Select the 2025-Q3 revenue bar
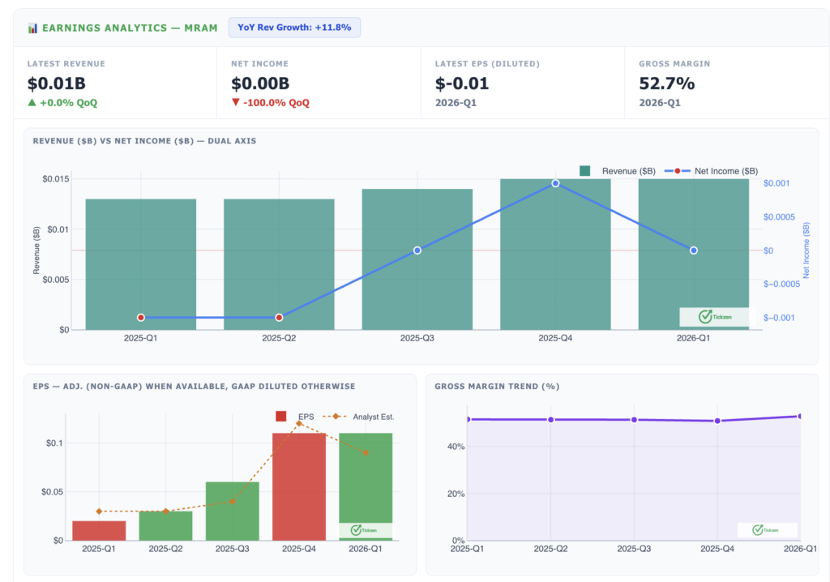Viewport: 830px width, 582px height. [x=417, y=259]
